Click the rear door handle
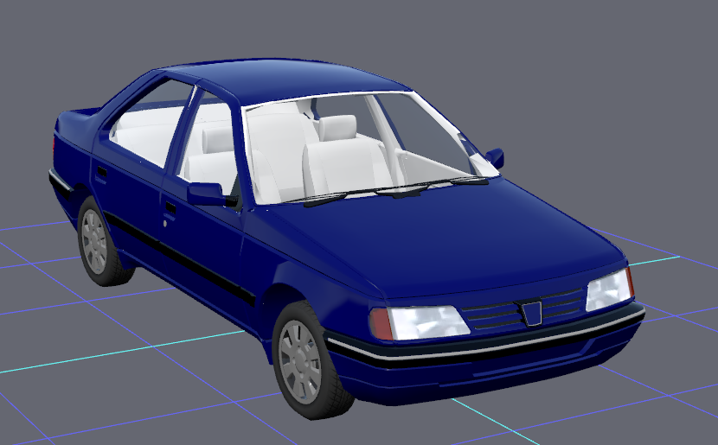This screenshot has height=445, width=718. [x=102, y=173]
